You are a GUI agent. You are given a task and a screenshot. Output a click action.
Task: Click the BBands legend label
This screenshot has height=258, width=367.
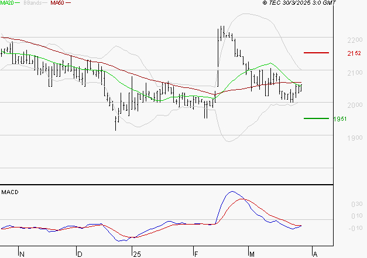pyautogui.click(x=33, y=3)
